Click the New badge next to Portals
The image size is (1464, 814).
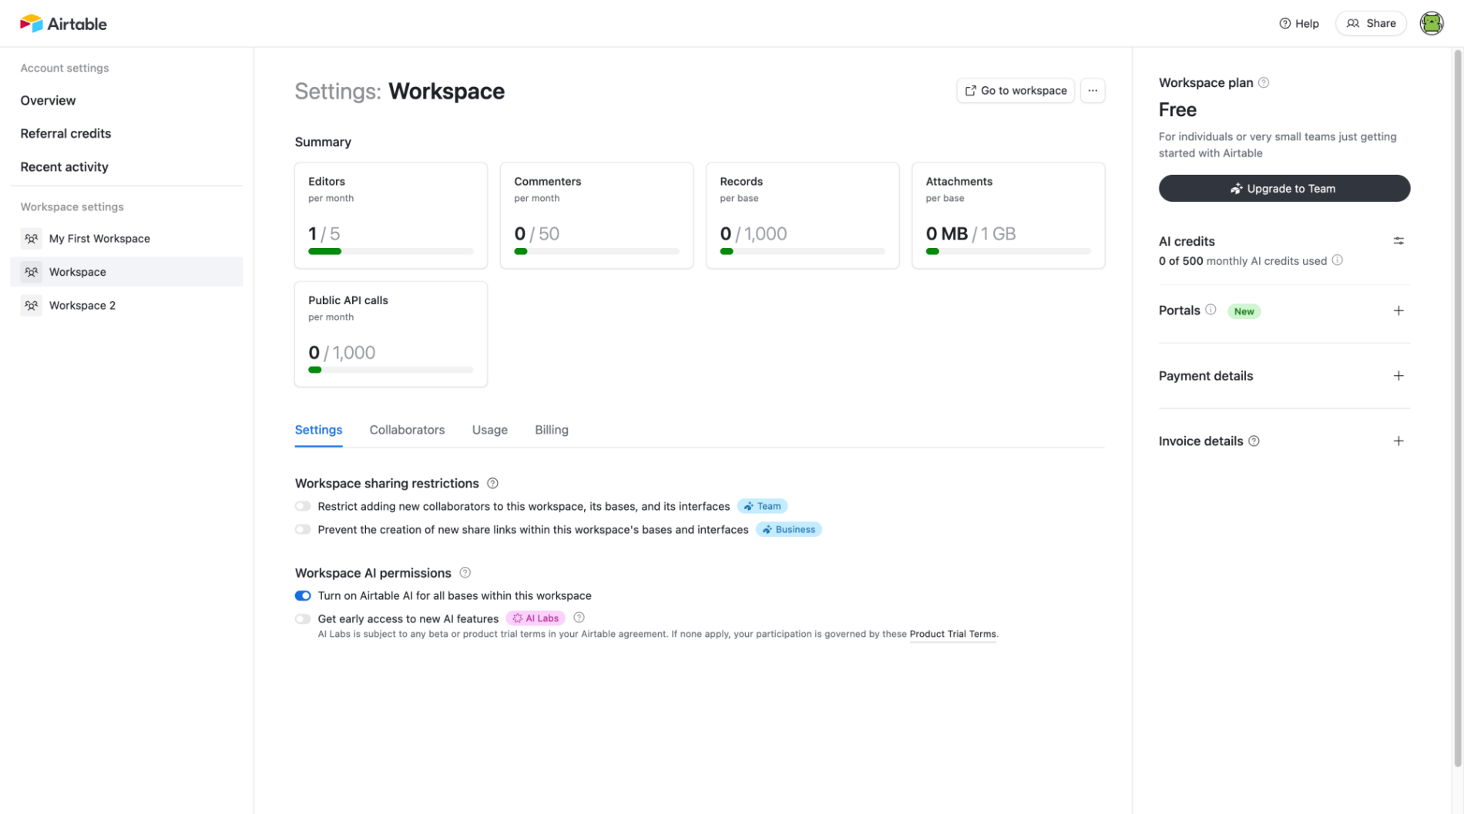[x=1244, y=311]
